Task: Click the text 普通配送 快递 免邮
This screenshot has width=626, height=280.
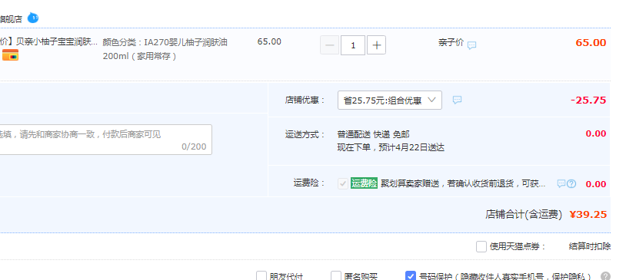Action: click(373, 134)
